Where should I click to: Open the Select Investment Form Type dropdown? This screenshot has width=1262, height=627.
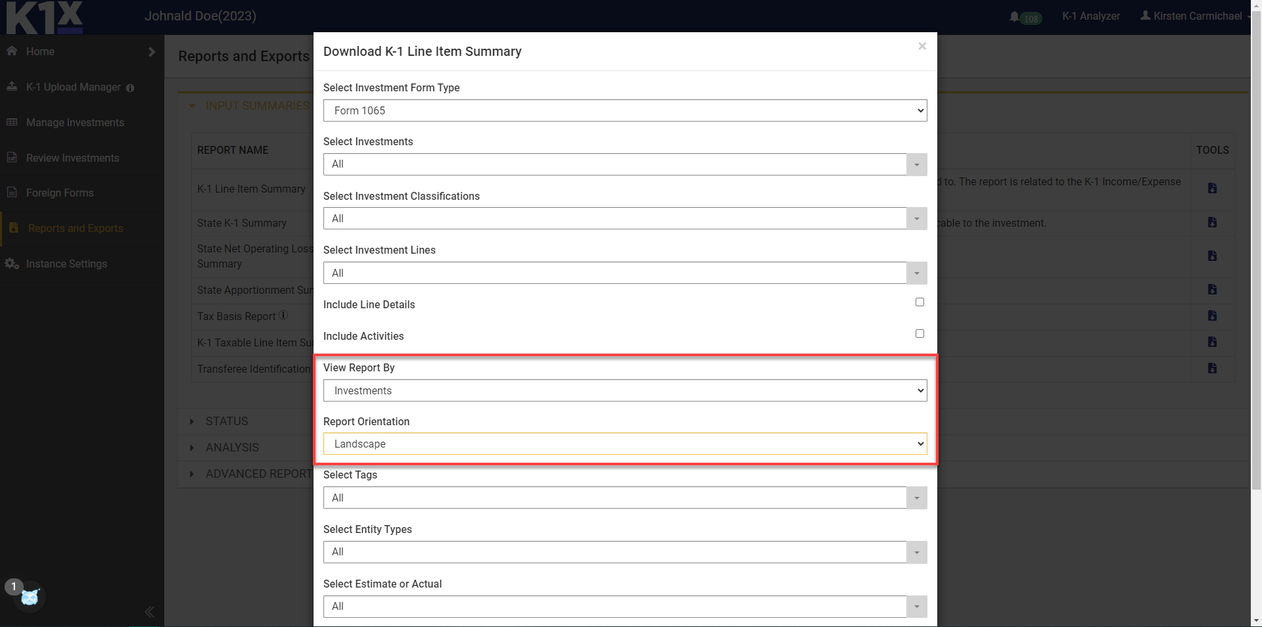(624, 110)
